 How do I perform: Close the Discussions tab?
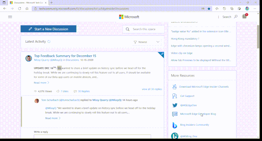46,3
